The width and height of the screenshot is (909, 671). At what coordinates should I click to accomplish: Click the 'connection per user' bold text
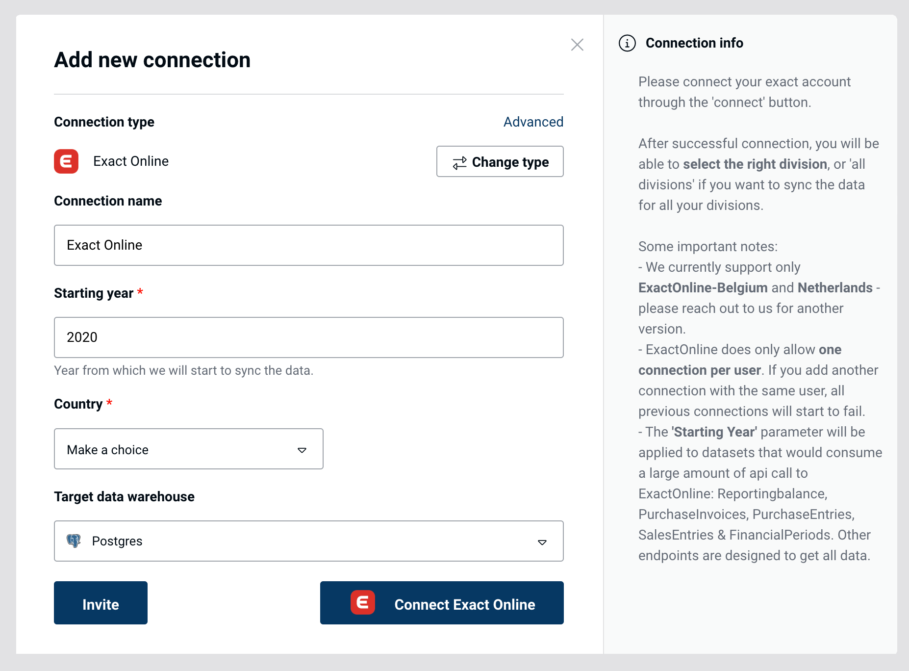pyautogui.click(x=700, y=370)
